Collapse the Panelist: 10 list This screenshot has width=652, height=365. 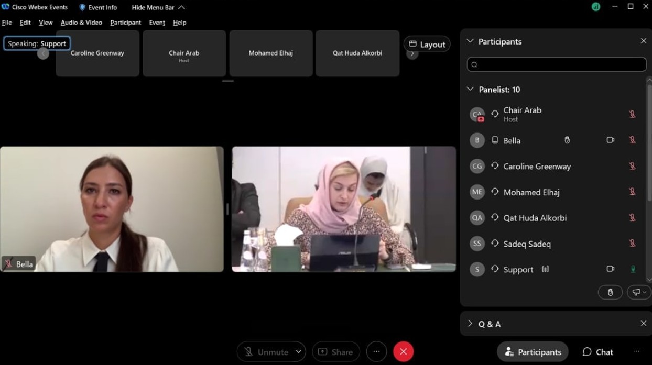click(470, 90)
